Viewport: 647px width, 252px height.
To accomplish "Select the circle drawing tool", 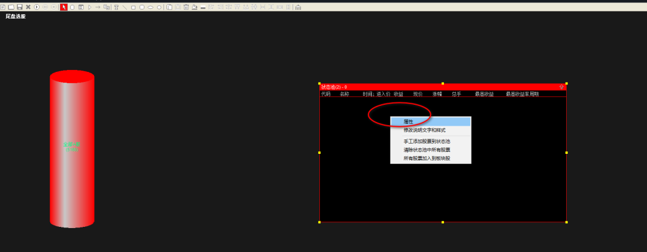I will click(159, 7).
